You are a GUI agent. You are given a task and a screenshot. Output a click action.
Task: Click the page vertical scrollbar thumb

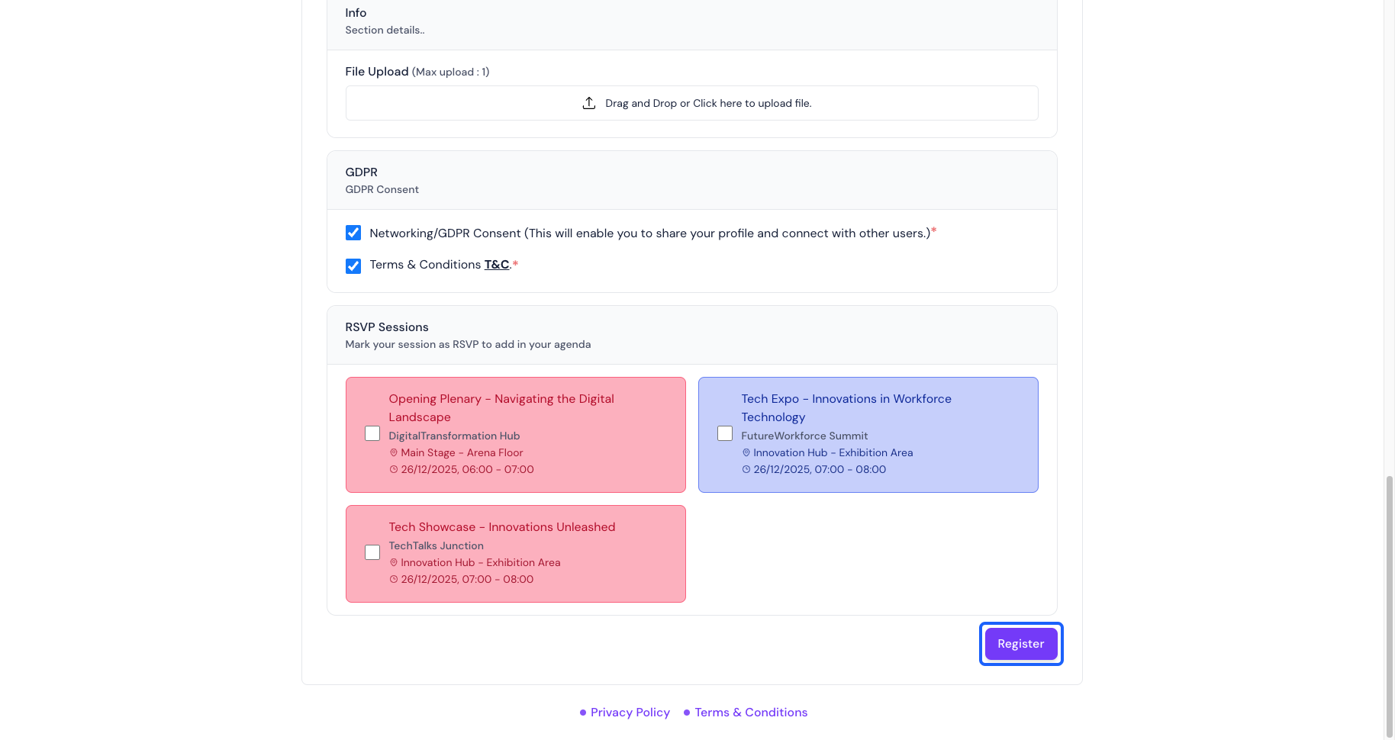pos(1390,606)
